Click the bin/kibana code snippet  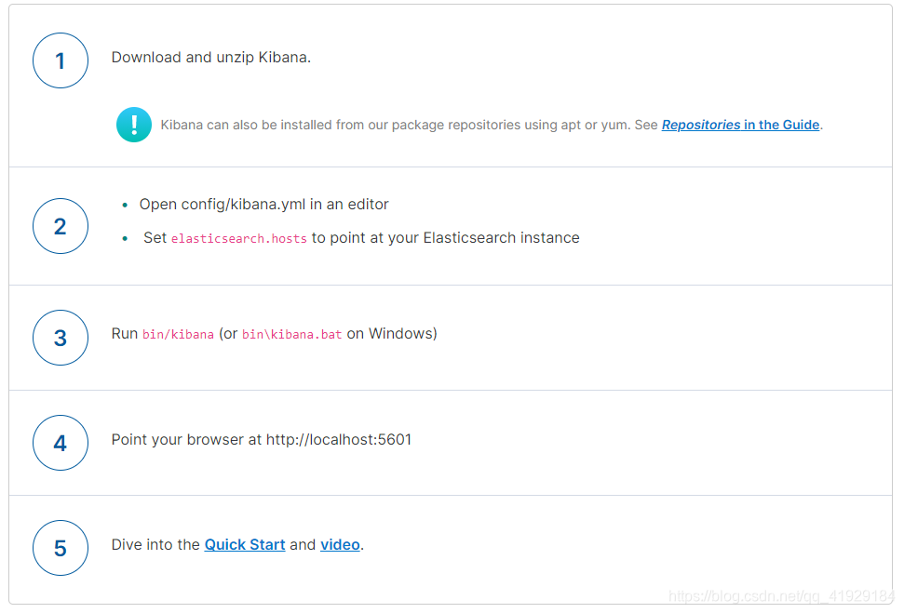(x=178, y=334)
